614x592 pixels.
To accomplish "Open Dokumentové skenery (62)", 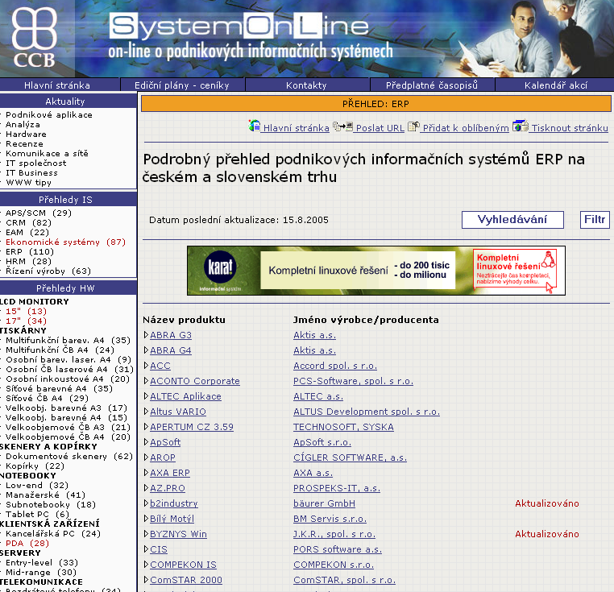I will pos(69,457).
